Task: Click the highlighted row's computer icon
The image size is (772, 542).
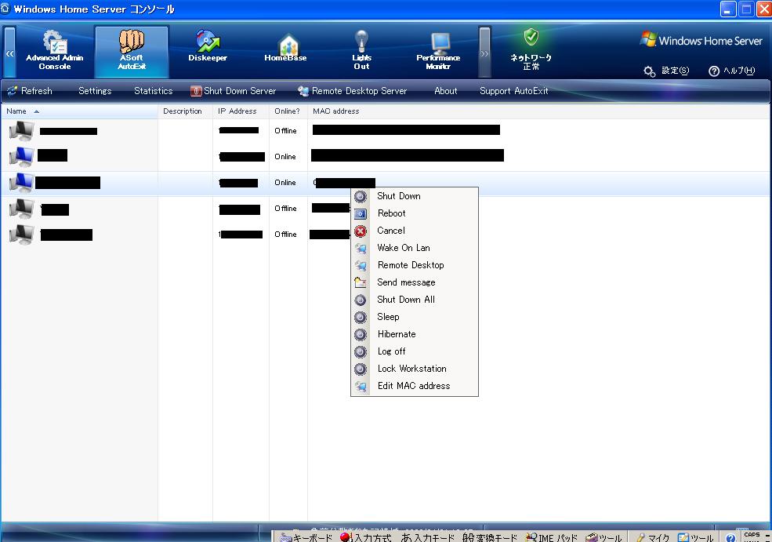Action: [x=21, y=183]
